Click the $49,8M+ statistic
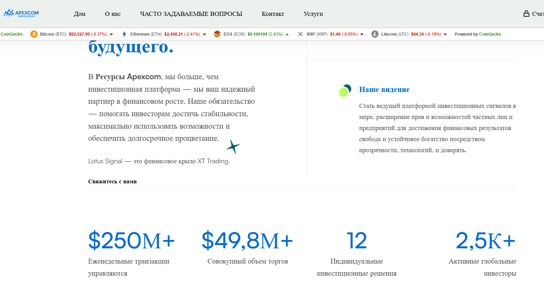The width and height of the screenshot is (544, 285). pyautogui.click(x=247, y=240)
